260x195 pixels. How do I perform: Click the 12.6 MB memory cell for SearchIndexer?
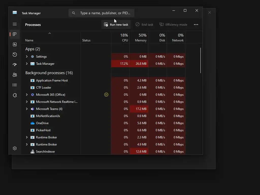(139, 152)
